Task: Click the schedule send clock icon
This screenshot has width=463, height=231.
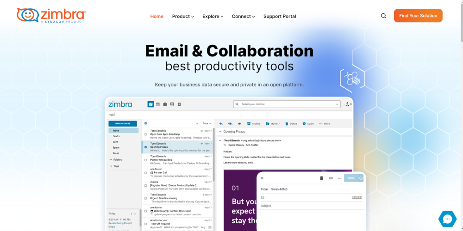Action: pos(361,178)
